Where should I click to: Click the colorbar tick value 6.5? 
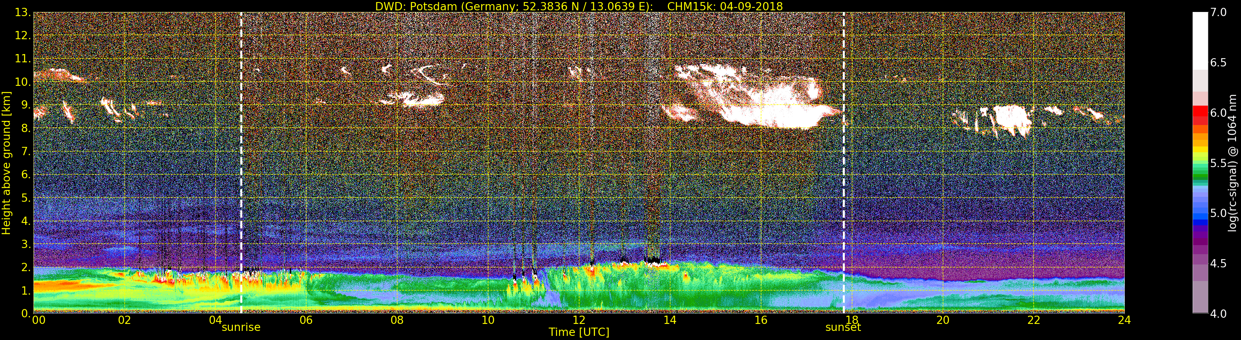point(1218,63)
